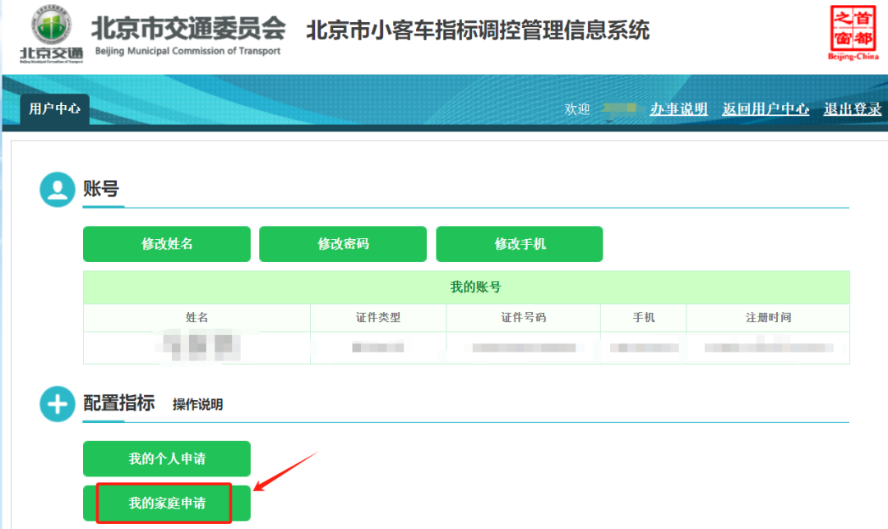Click the Beijing Transport logo icon

click(52, 34)
